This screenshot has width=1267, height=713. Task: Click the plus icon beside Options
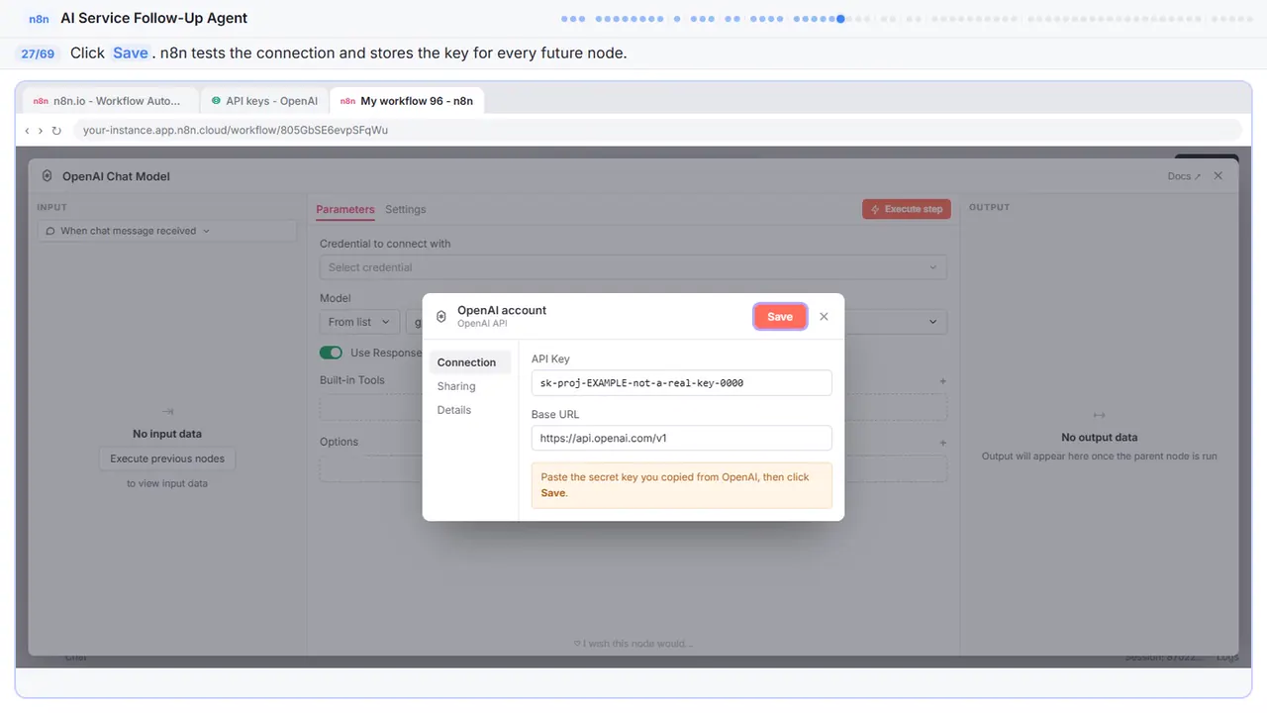point(942,443)
